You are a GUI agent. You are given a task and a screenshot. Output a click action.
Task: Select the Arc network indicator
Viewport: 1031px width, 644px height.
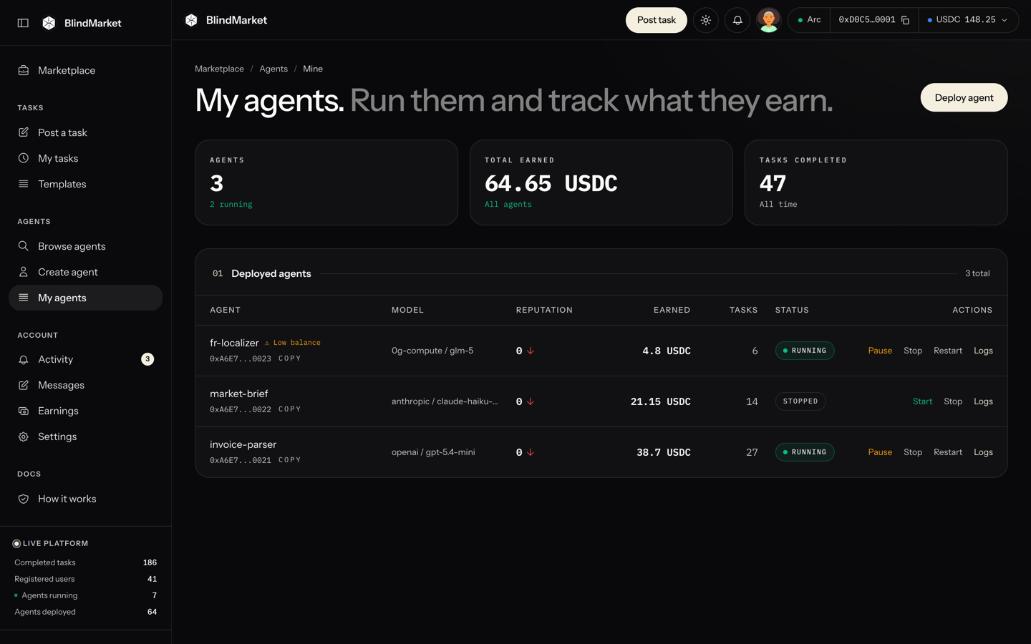click(x=809, y=20)
